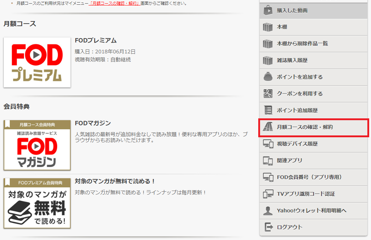371x240 pixels.
Task: Click the 対象のマンガが無料で読める thumbnail
Action: pos(37,203)
